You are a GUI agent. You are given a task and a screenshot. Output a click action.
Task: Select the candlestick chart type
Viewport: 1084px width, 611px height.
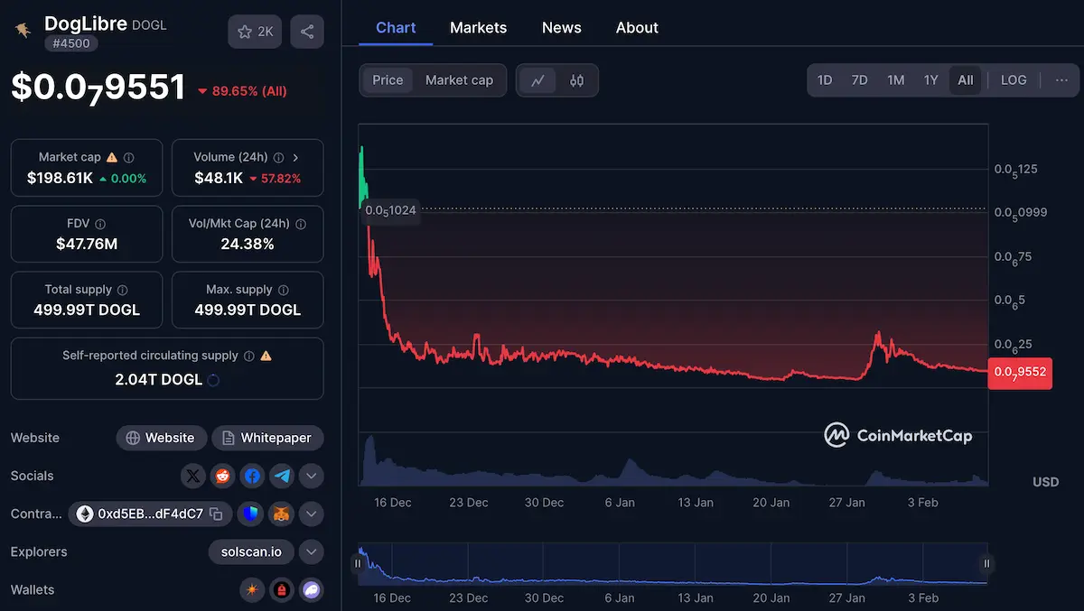click(577, 80)
